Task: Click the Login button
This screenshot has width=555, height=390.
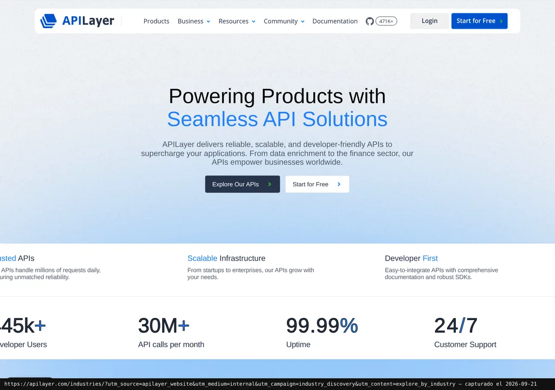Action: point(429,21)
